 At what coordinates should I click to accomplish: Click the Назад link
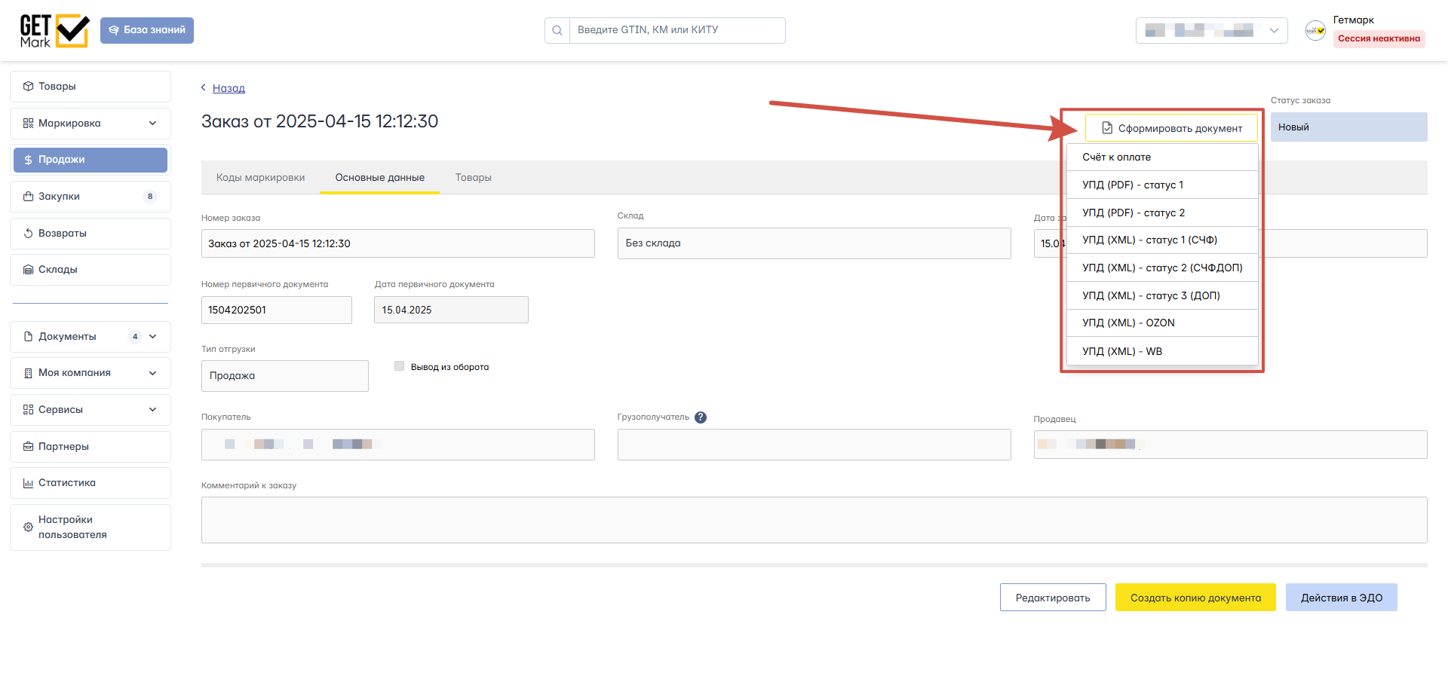(229, 88)
